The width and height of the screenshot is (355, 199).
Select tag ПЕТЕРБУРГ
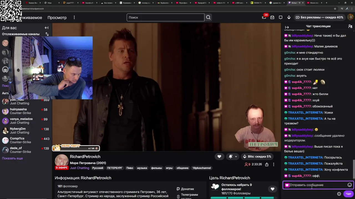115,168
